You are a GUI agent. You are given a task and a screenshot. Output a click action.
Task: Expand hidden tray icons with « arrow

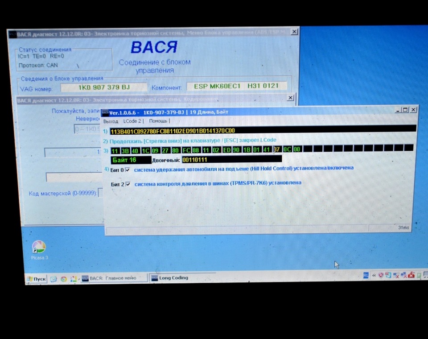(374, 275)
